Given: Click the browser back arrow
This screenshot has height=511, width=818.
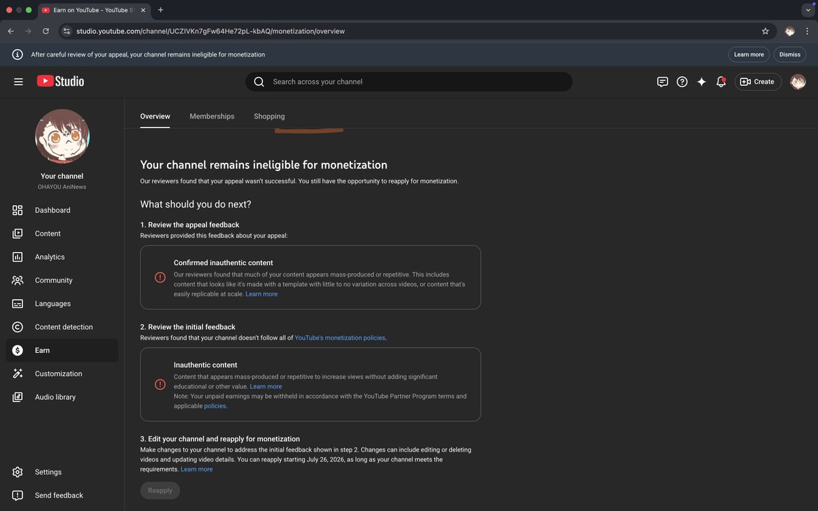Looking at the screenshot, I should tap(11, 31).
